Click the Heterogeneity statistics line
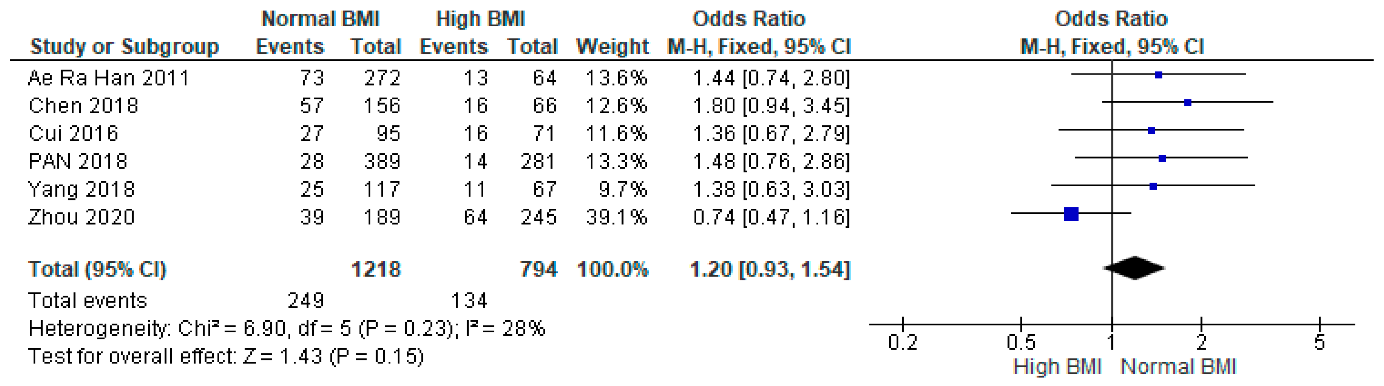This screenshot has height=386, width=1384. (287, 329)
